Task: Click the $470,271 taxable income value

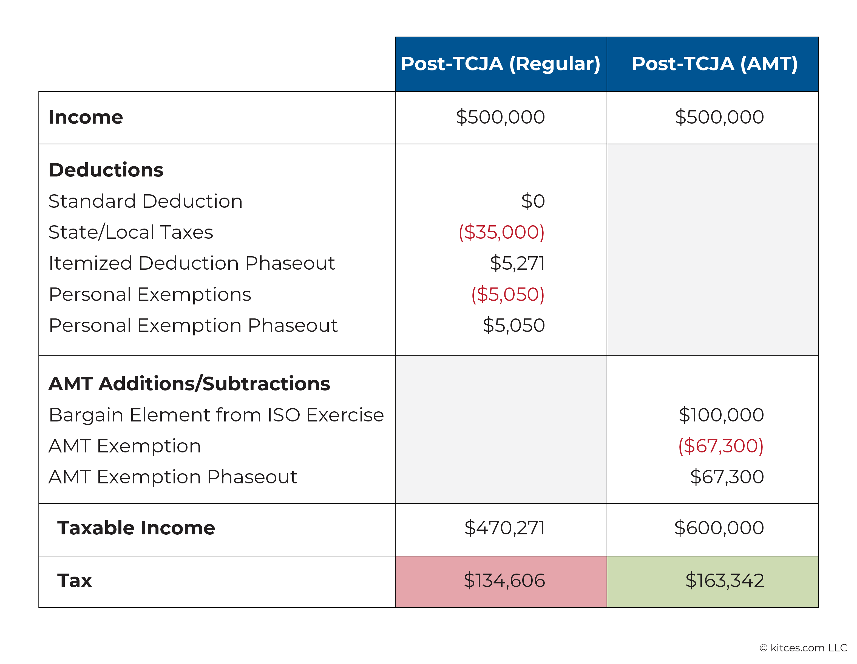Action: point(505,528)
